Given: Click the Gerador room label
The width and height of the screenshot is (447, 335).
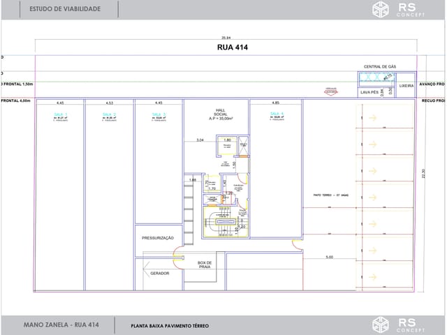Looking at the screenshot, I should click(x=159, y=273).
